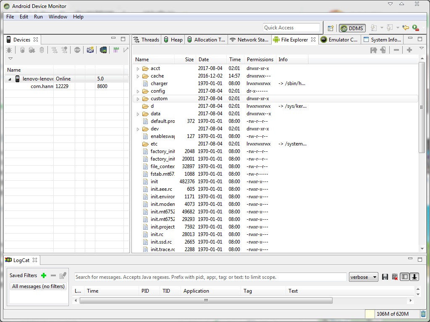The height and width of the screenshot is (322, 430).
Task: Switch to the Heap tab
Action: coord(173,40)
